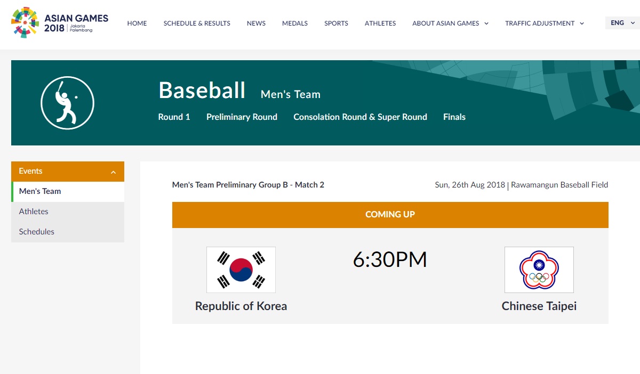
Task: Collapse the Events sidebar section
Action: point(113,172)
